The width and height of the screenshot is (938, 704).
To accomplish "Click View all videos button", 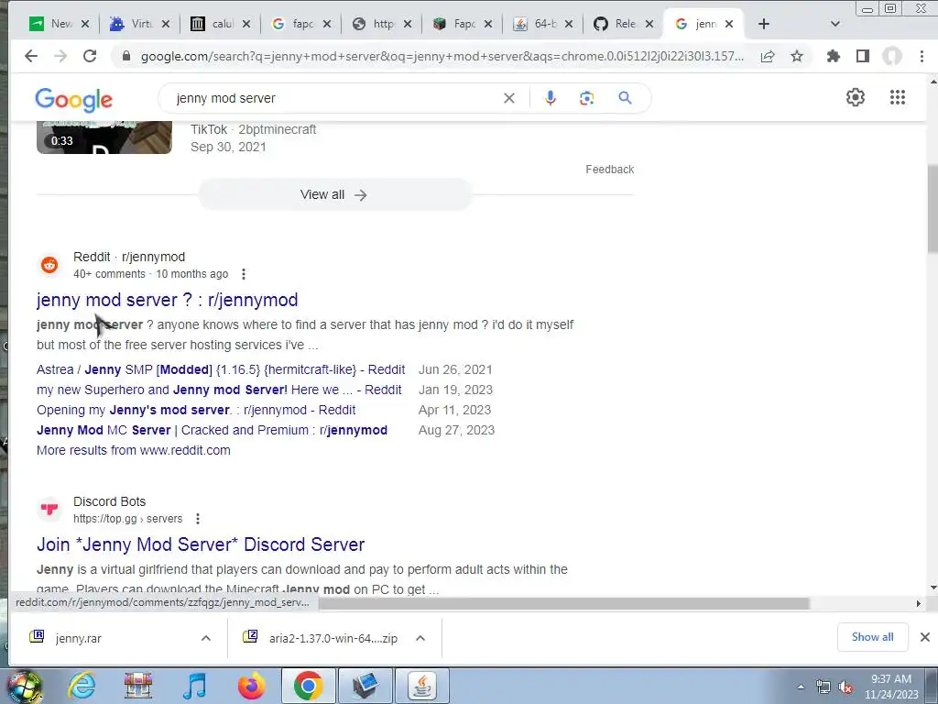I will coord(334,194).
